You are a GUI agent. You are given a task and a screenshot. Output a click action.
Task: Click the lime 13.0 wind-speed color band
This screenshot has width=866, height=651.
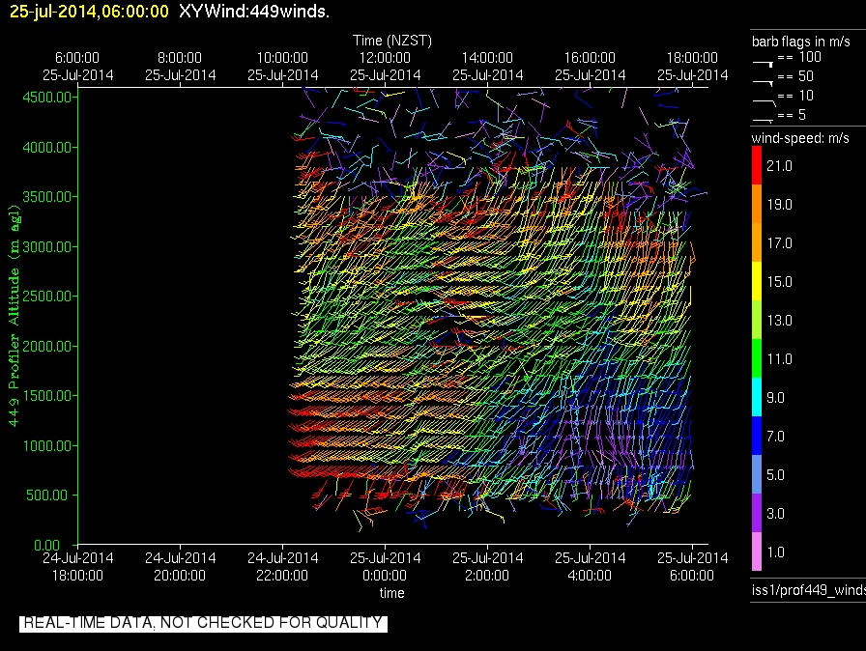(757, 320)
